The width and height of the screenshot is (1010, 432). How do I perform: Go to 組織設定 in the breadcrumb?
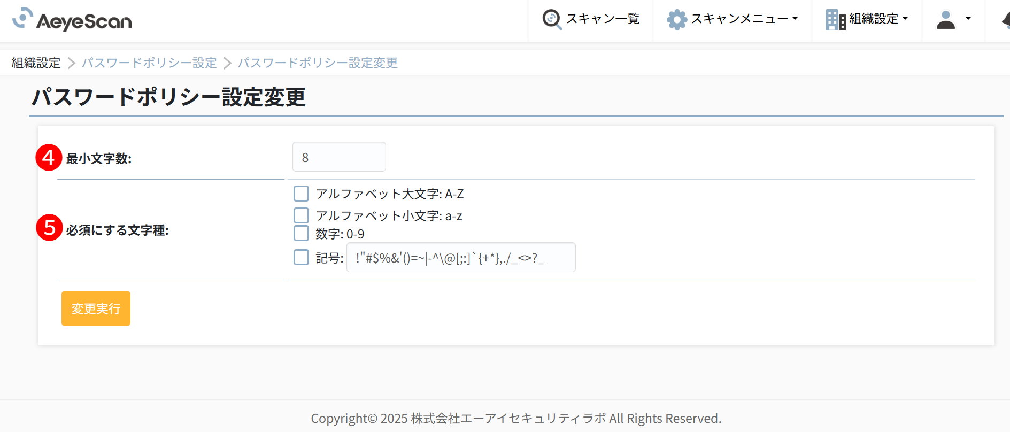pos(36,63)
